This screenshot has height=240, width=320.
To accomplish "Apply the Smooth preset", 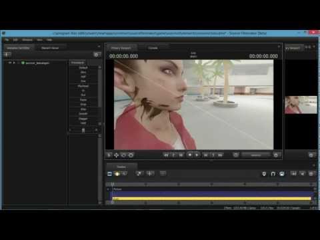I will (83, 114).
